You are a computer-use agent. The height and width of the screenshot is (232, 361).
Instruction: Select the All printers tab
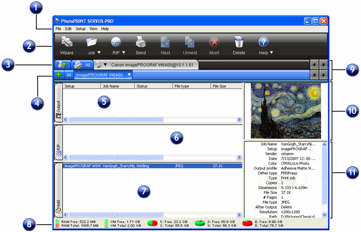coord(82,65)
